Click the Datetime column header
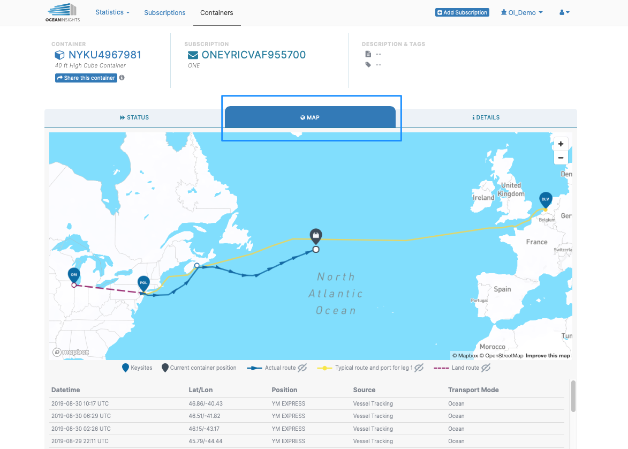Screen dimensions: 628x449 pos(66,390)
